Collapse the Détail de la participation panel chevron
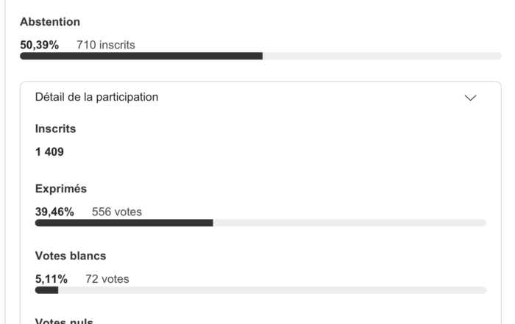Viewport: 515px width, 324px height. [471, 98]
